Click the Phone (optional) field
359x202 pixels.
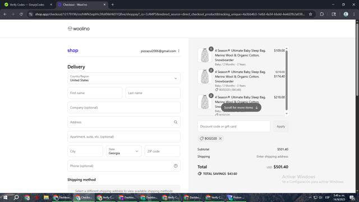(x=124, y=166)
